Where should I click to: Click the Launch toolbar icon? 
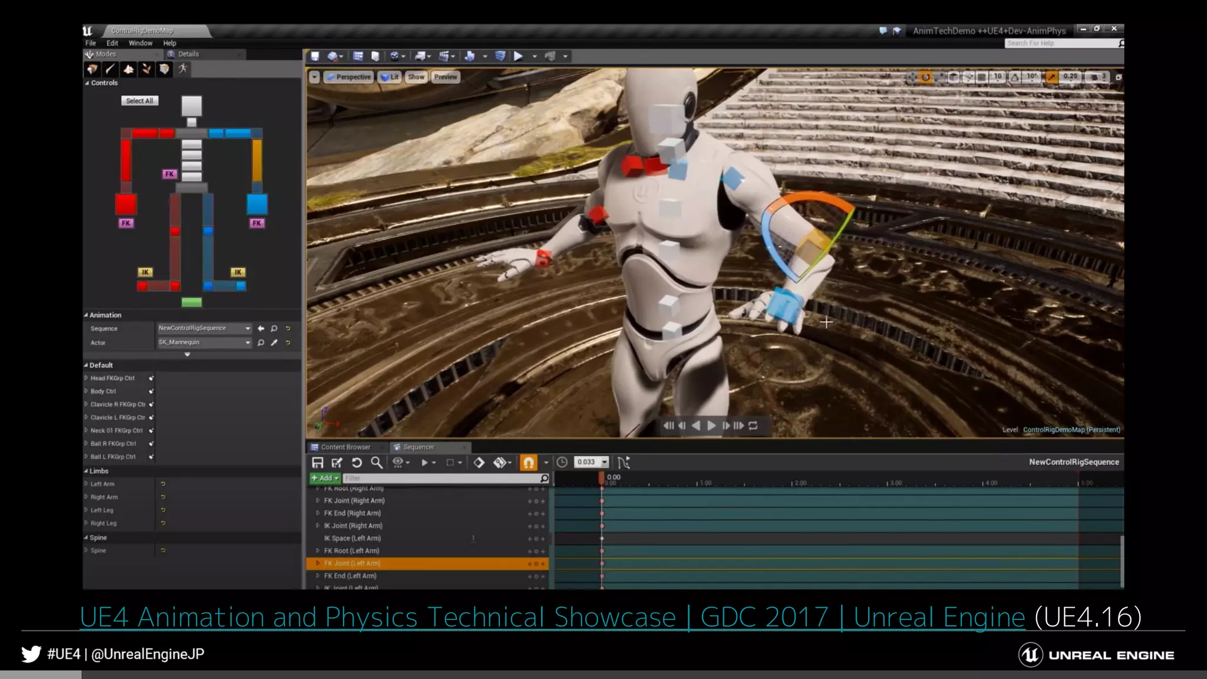(x=550, y=56)
